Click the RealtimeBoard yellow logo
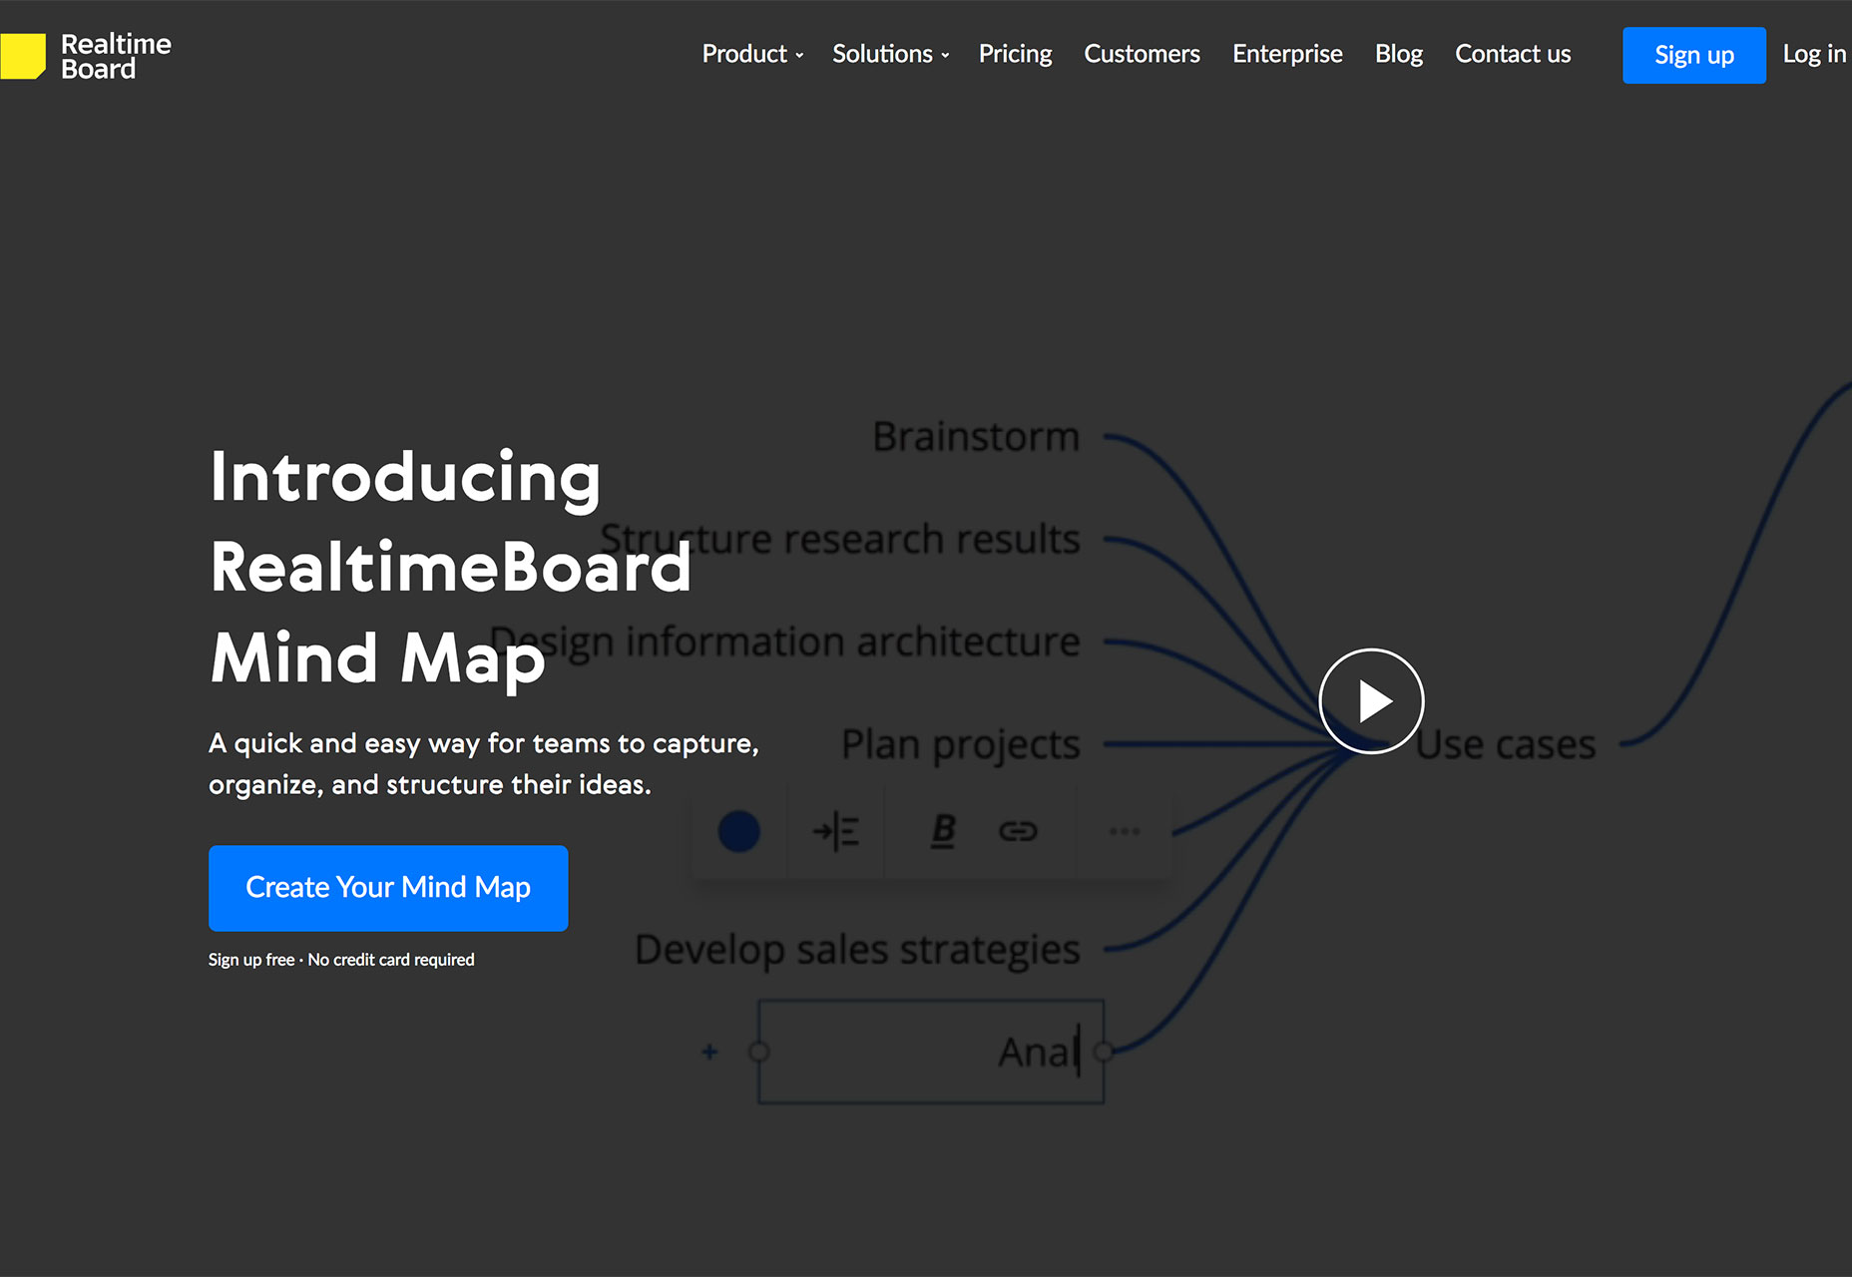 tap(22, 56)
